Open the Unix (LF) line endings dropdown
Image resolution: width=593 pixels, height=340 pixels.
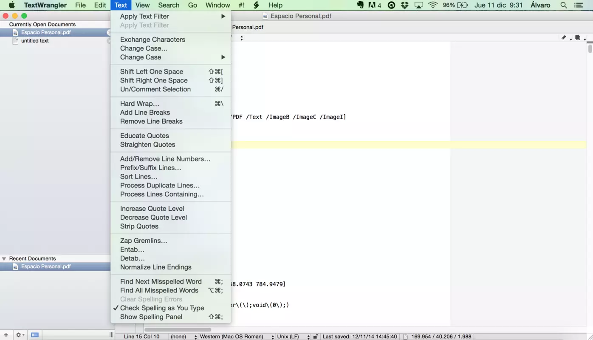tap(293, 337)
